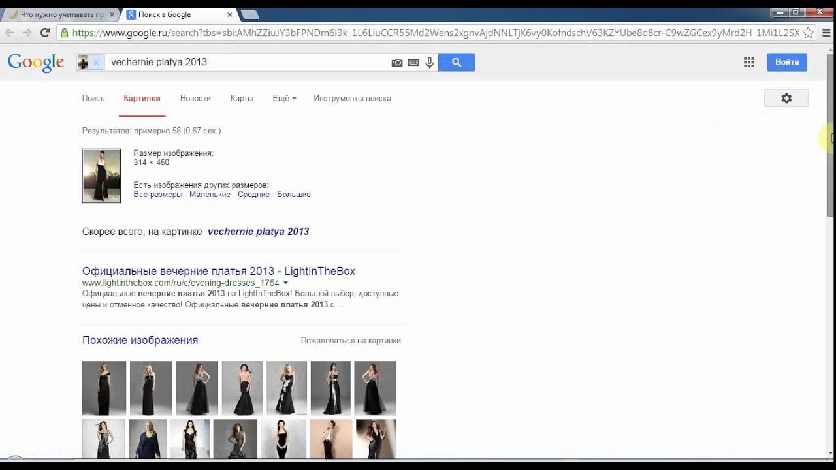Open the 'Поиск' search category
The width and height of the screenshot is (836, 470).
click(93, 98)
